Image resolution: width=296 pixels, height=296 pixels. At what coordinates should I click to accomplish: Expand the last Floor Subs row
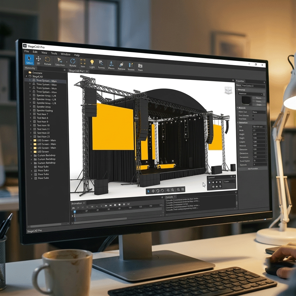tap(32, 178)
